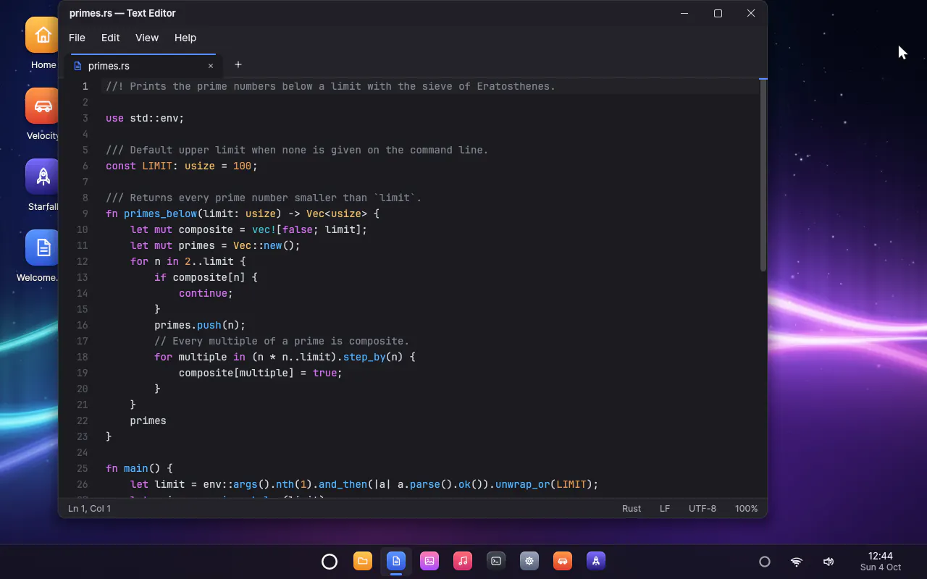The height and width of the screenshot is (579, 927).
Task: Click the 'continue;' statement
Action: [x=206, y=293]
